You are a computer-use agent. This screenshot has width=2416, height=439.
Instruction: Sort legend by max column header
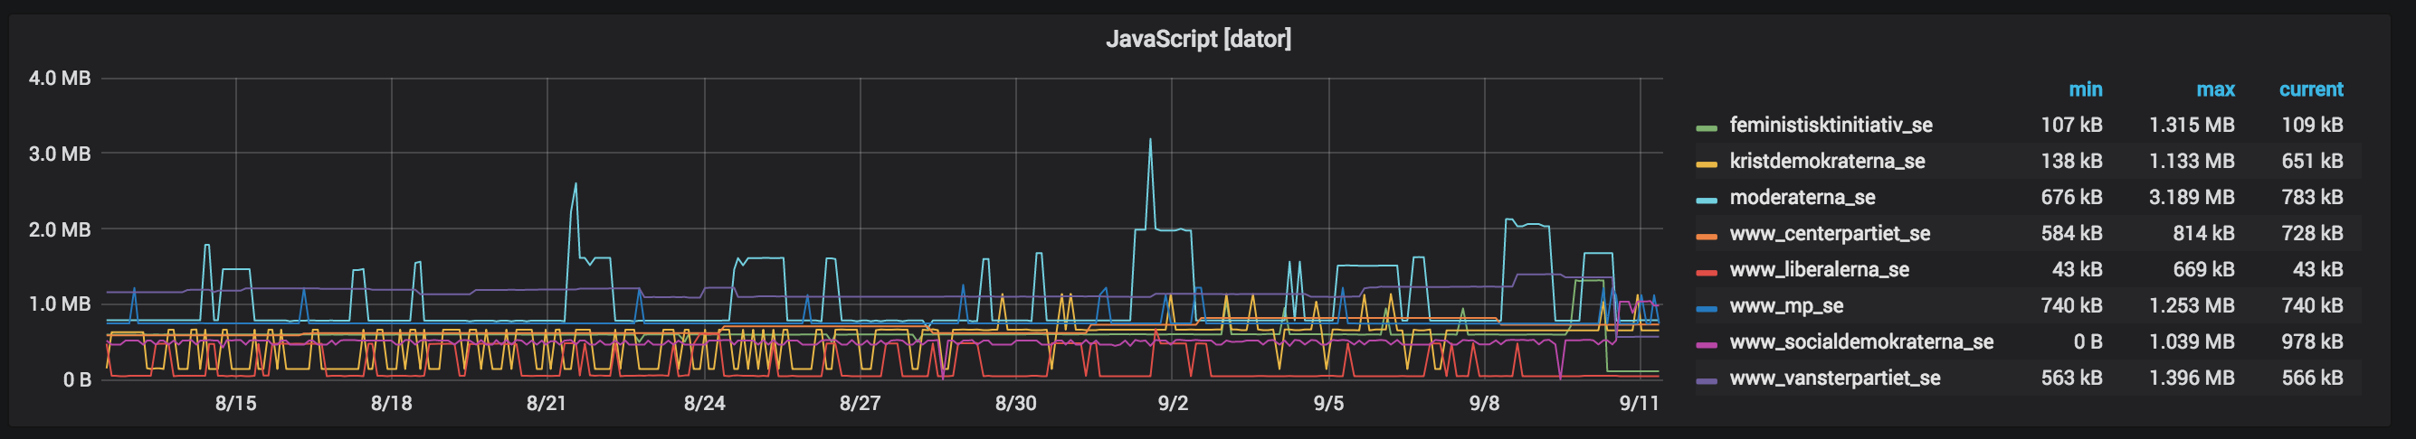pyautogui.click(x=2215, y=89)
